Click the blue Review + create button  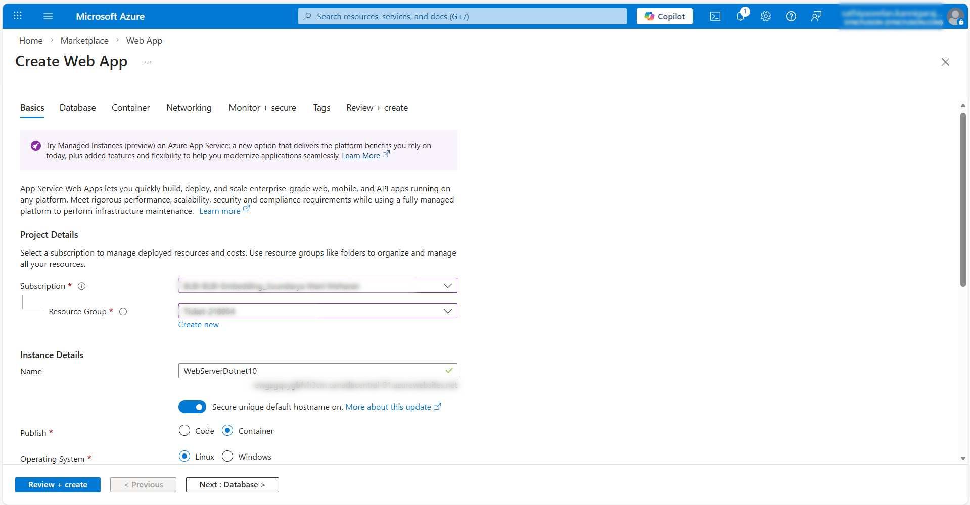coord(58,485)
